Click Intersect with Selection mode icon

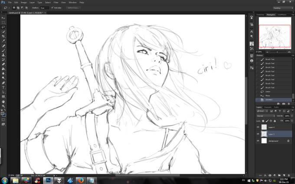[x=26, y=8]
